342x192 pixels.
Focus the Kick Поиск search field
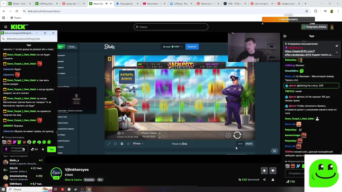(x=171, y=27)
